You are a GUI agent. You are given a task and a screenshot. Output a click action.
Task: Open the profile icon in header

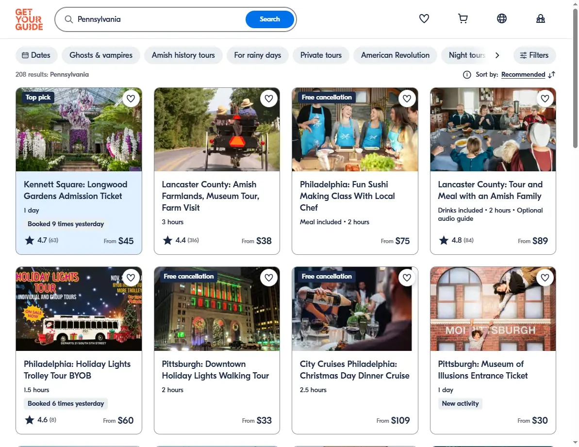540,18
